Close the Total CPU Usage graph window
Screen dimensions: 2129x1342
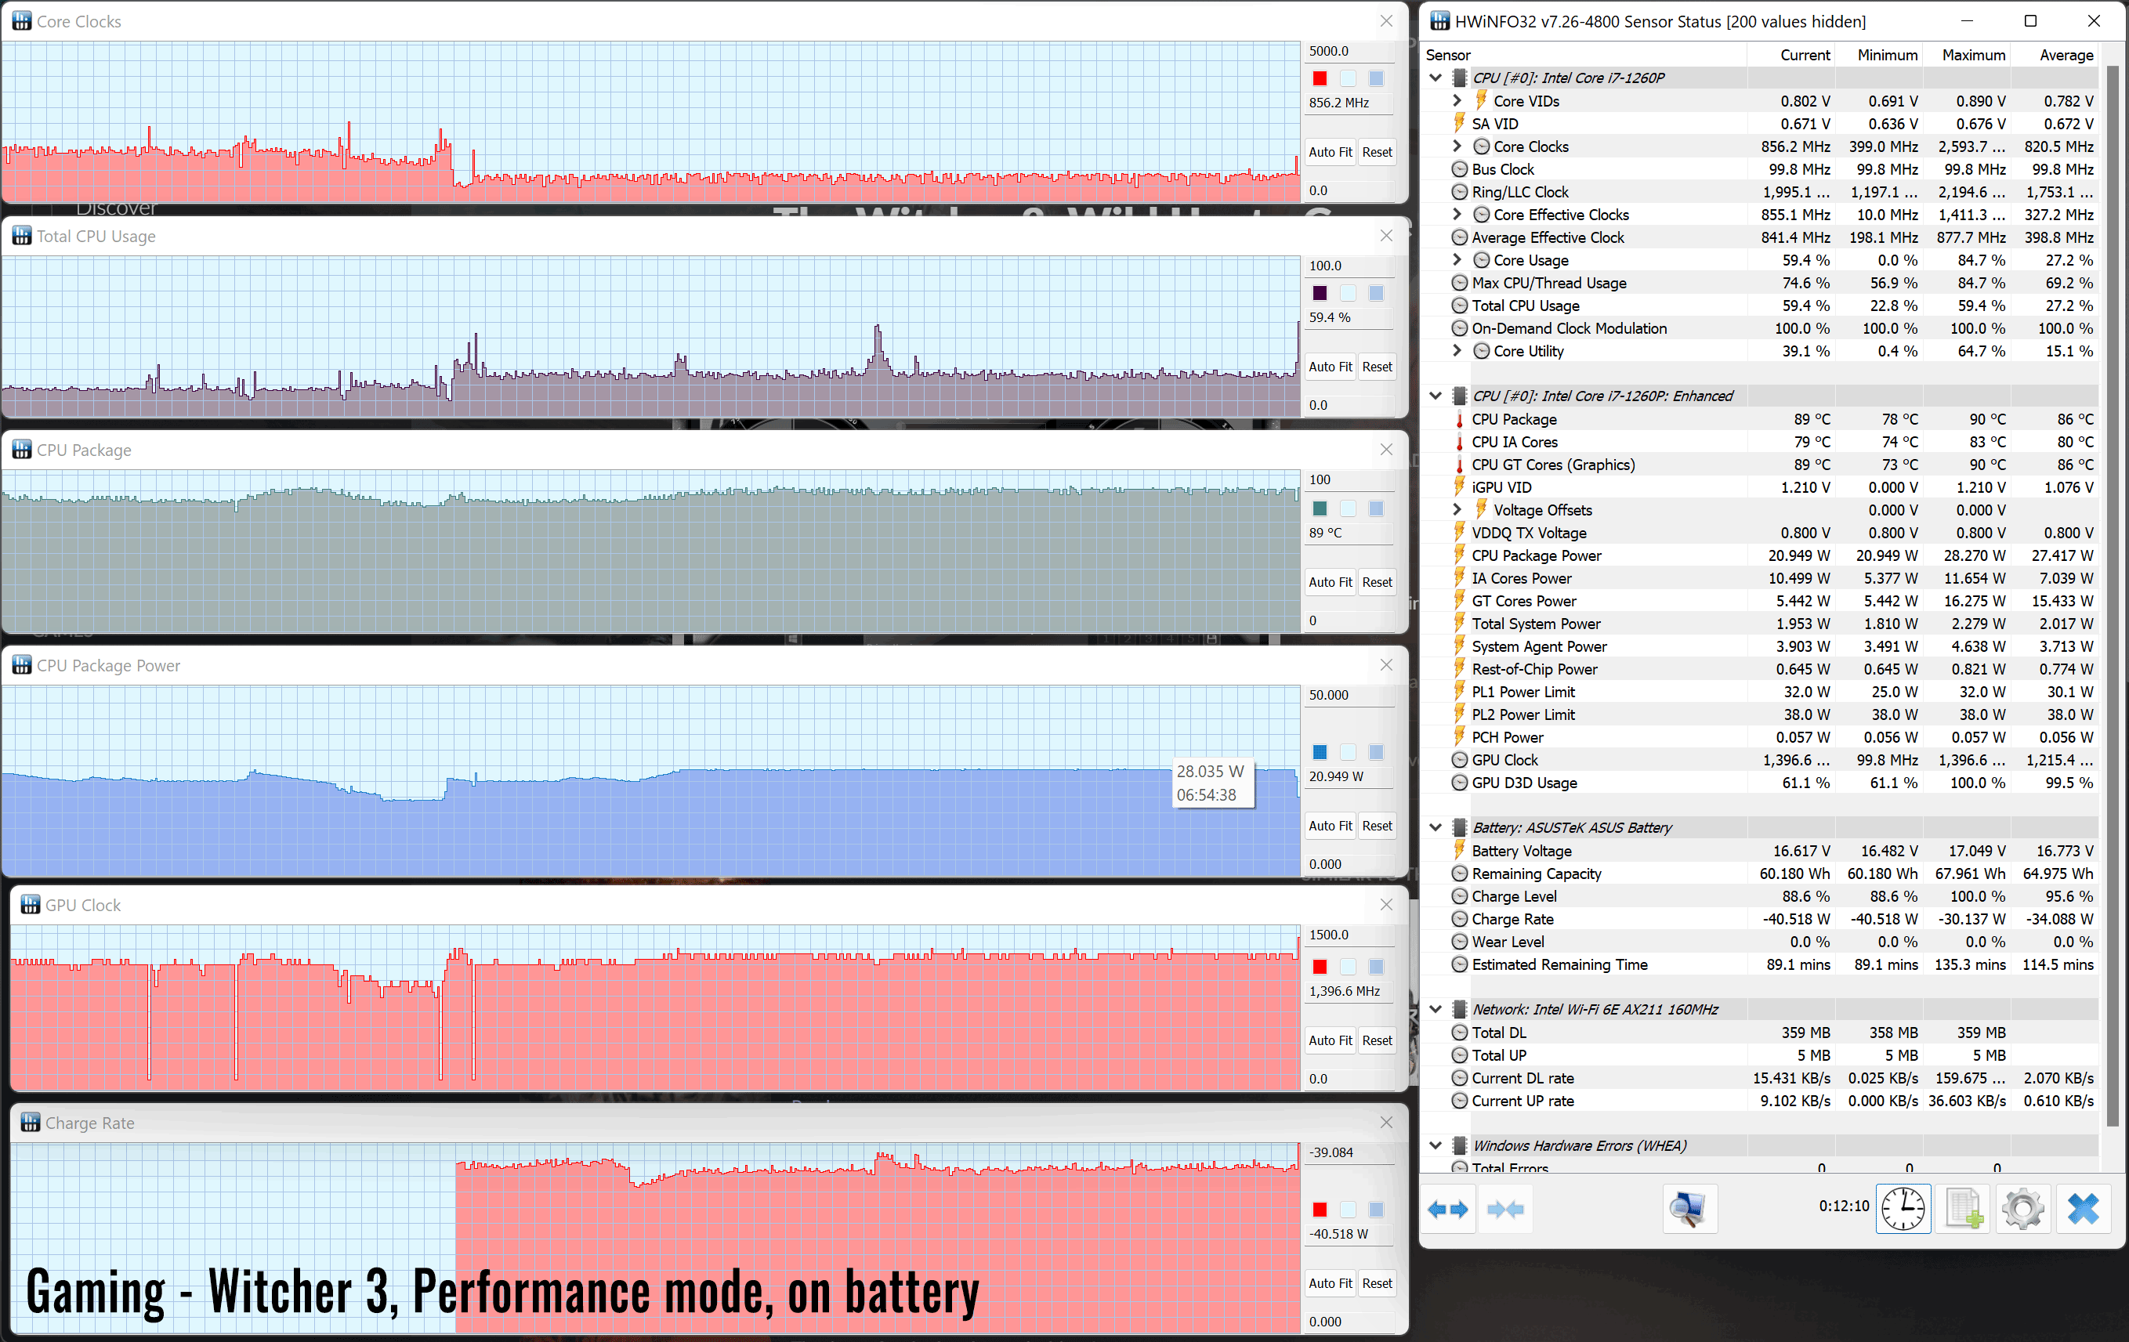(x=1385, y=236)
